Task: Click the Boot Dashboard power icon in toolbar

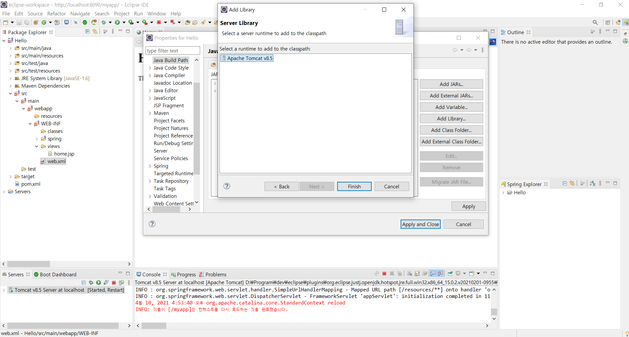Action: pyautogui.click(x=85, y=22)
